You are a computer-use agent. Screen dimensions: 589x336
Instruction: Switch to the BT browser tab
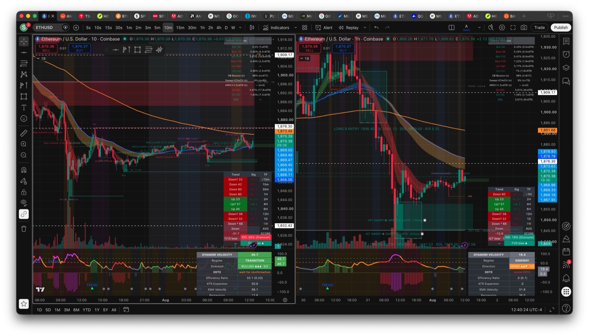point(122,16)
